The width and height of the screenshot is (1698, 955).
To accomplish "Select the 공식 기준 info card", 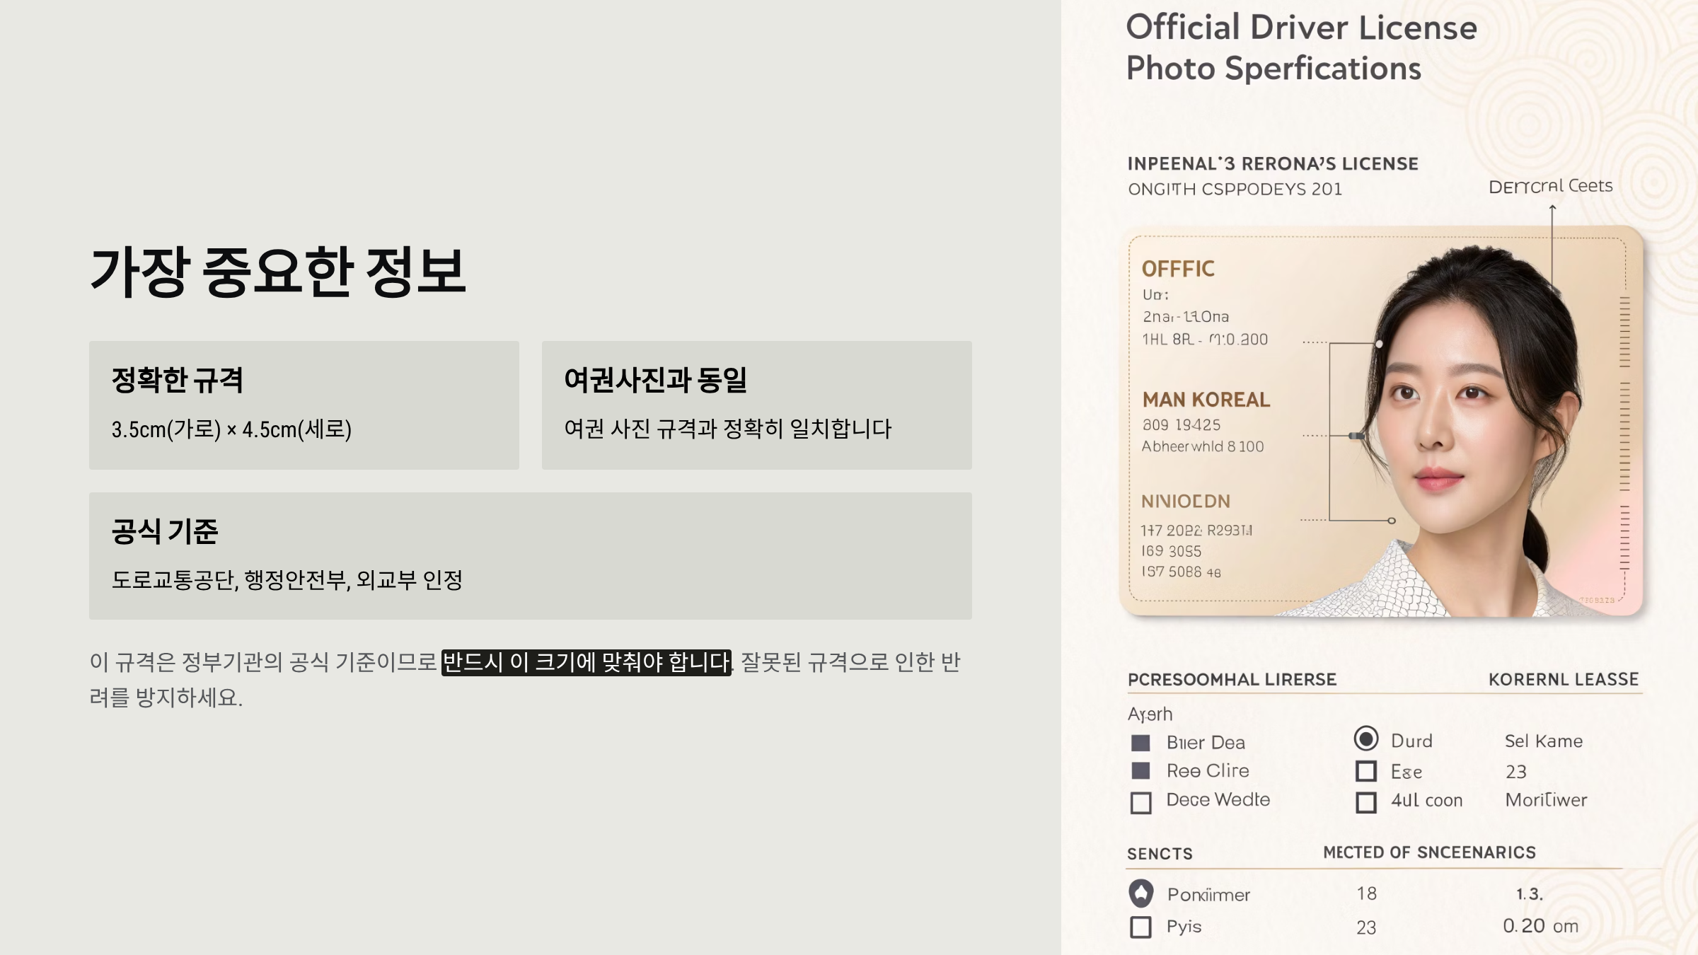I will pos(531,556).
